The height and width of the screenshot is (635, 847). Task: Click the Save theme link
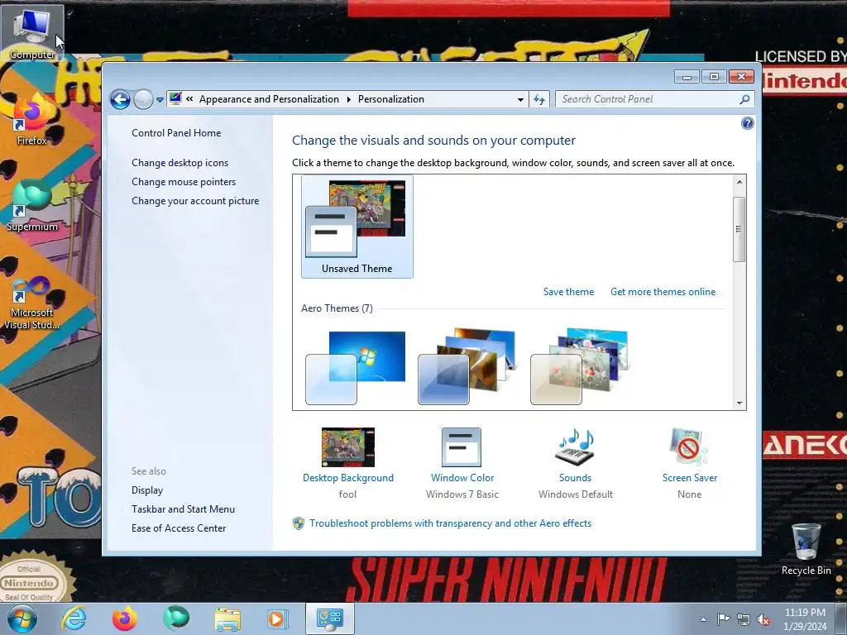click(568, 292)
